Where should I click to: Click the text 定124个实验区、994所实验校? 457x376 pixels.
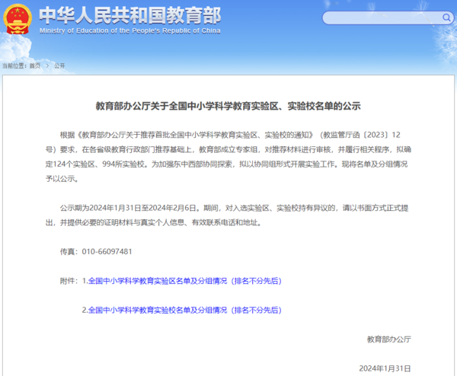click(95, 164)
